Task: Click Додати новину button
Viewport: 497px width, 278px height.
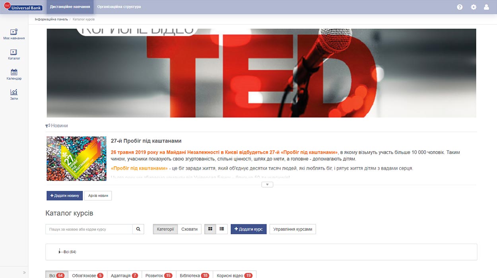Action: [x=64, y=196]
